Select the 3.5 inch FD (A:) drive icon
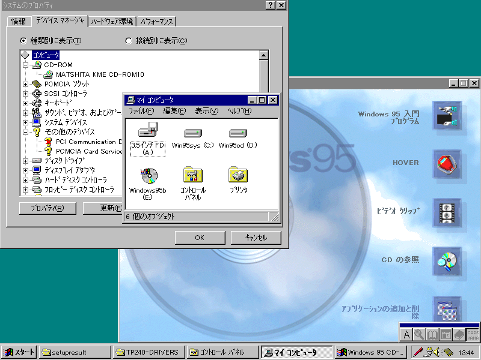The height and width of the screenshot is (360, 481). point(147,130)
